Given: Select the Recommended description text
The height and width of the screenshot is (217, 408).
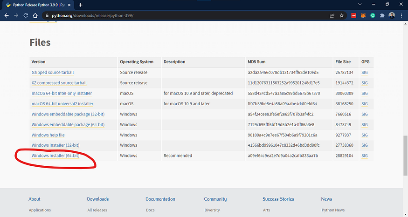Looking at the screenshot, I should tap(178, 156).
